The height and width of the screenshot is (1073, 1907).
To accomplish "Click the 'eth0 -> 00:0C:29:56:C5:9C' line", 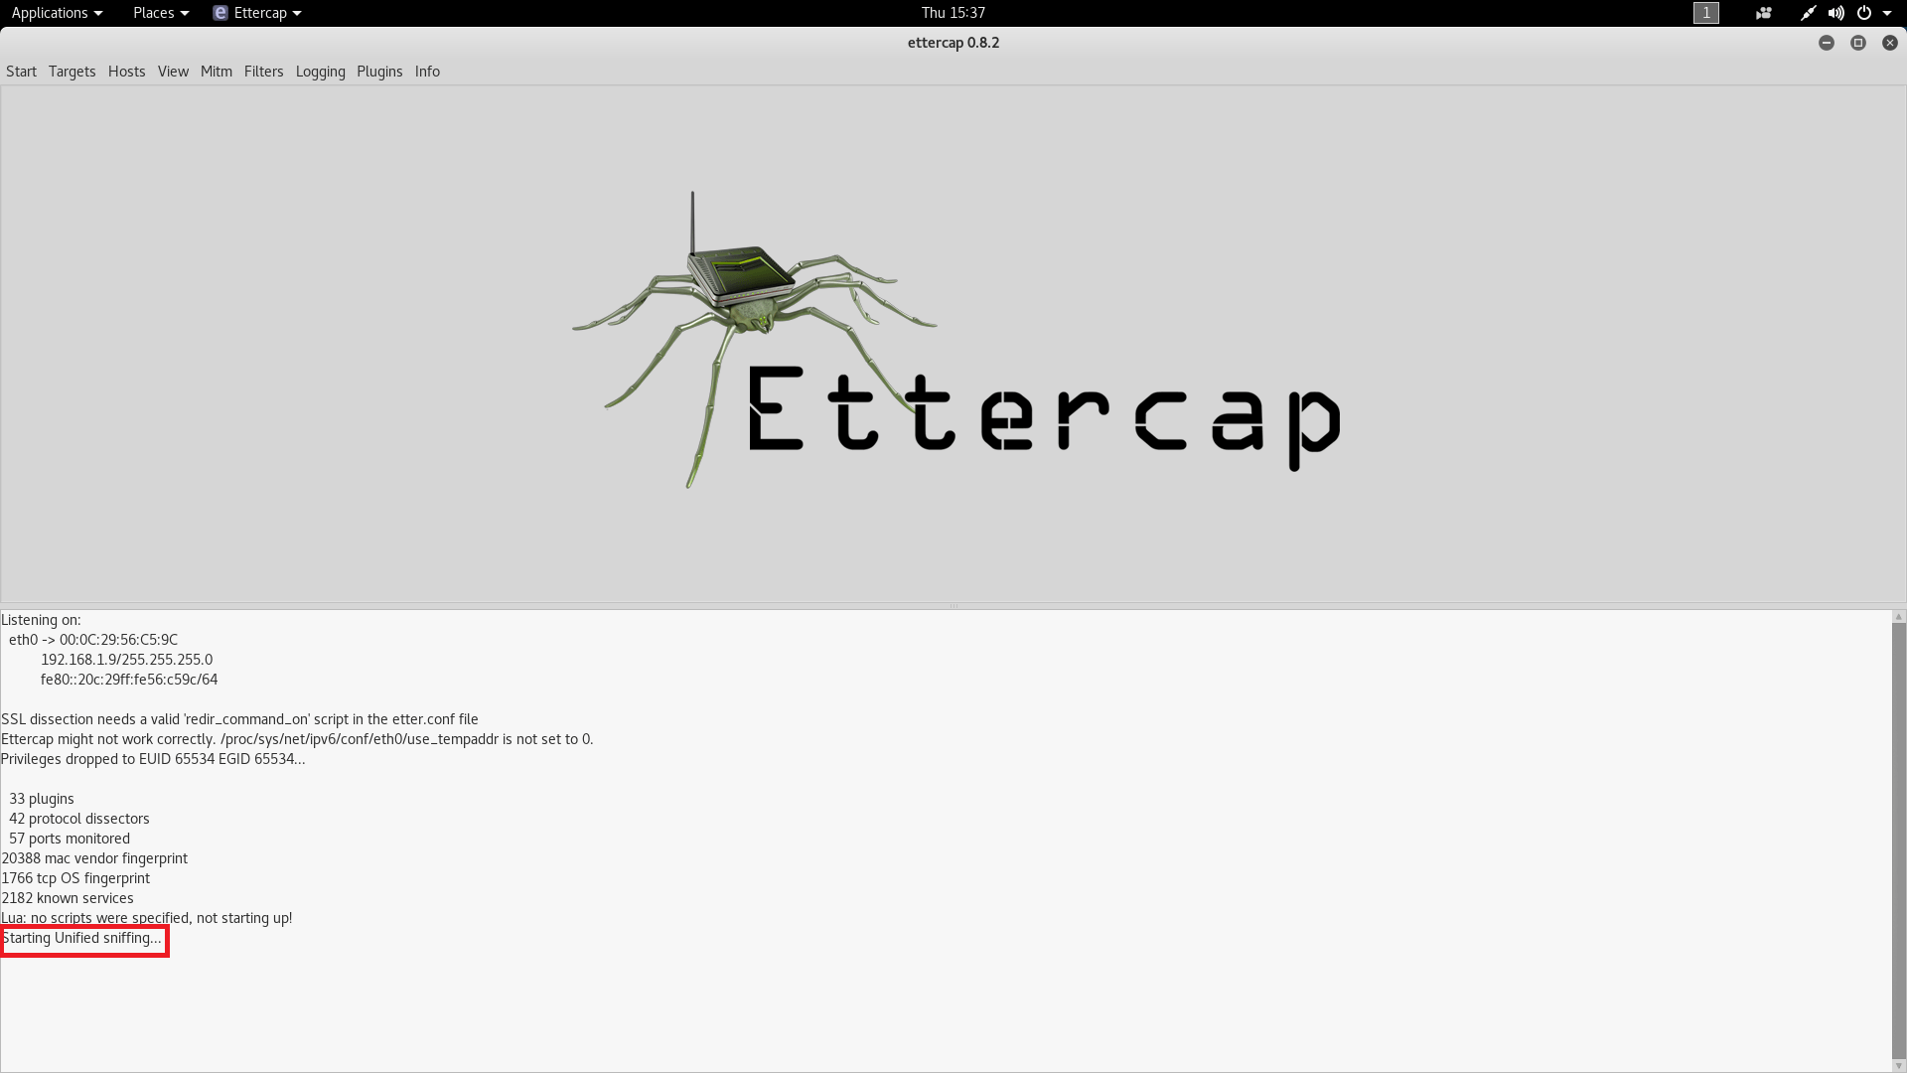I will pyautogui.click(x=93, y=640).
